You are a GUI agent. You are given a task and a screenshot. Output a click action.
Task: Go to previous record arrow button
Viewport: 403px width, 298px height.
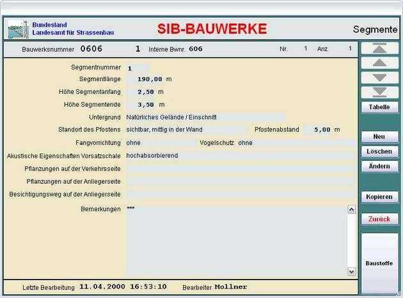pos(379,63)
